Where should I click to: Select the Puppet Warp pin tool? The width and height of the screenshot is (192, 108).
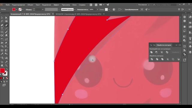coord(6,43)
